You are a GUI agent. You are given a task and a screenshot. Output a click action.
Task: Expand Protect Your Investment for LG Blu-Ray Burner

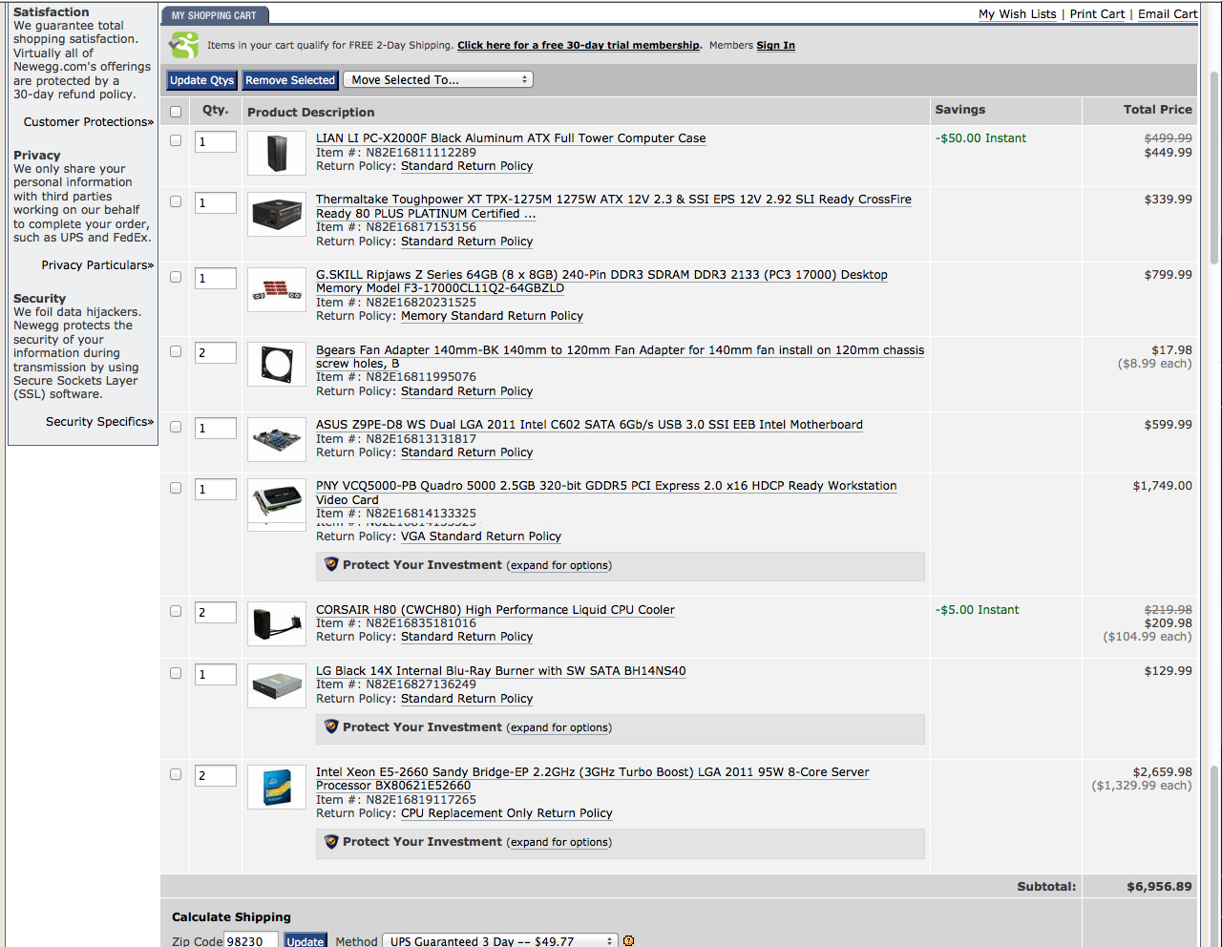559,727
